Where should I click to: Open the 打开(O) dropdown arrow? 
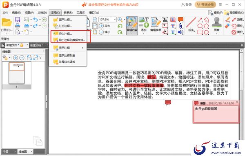click(x=7, y=33)
